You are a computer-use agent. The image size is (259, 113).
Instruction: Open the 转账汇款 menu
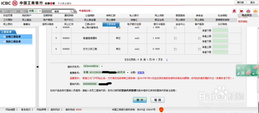111,16
